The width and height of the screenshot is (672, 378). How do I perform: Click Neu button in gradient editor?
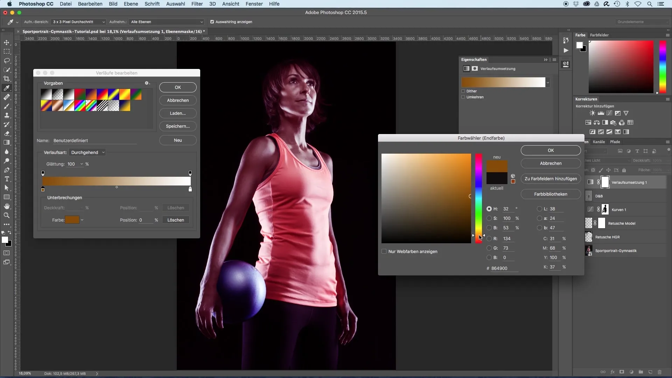pos(178,140)
